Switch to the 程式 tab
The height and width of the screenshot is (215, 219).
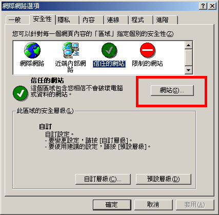click(x=137, y=20)
